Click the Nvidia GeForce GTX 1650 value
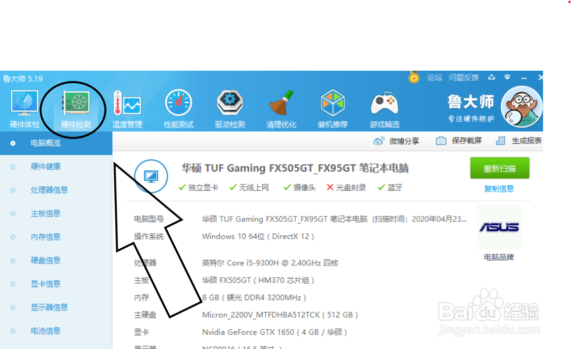Image resolution: width=571 pixels, height=349 pixels. point(274,332)
